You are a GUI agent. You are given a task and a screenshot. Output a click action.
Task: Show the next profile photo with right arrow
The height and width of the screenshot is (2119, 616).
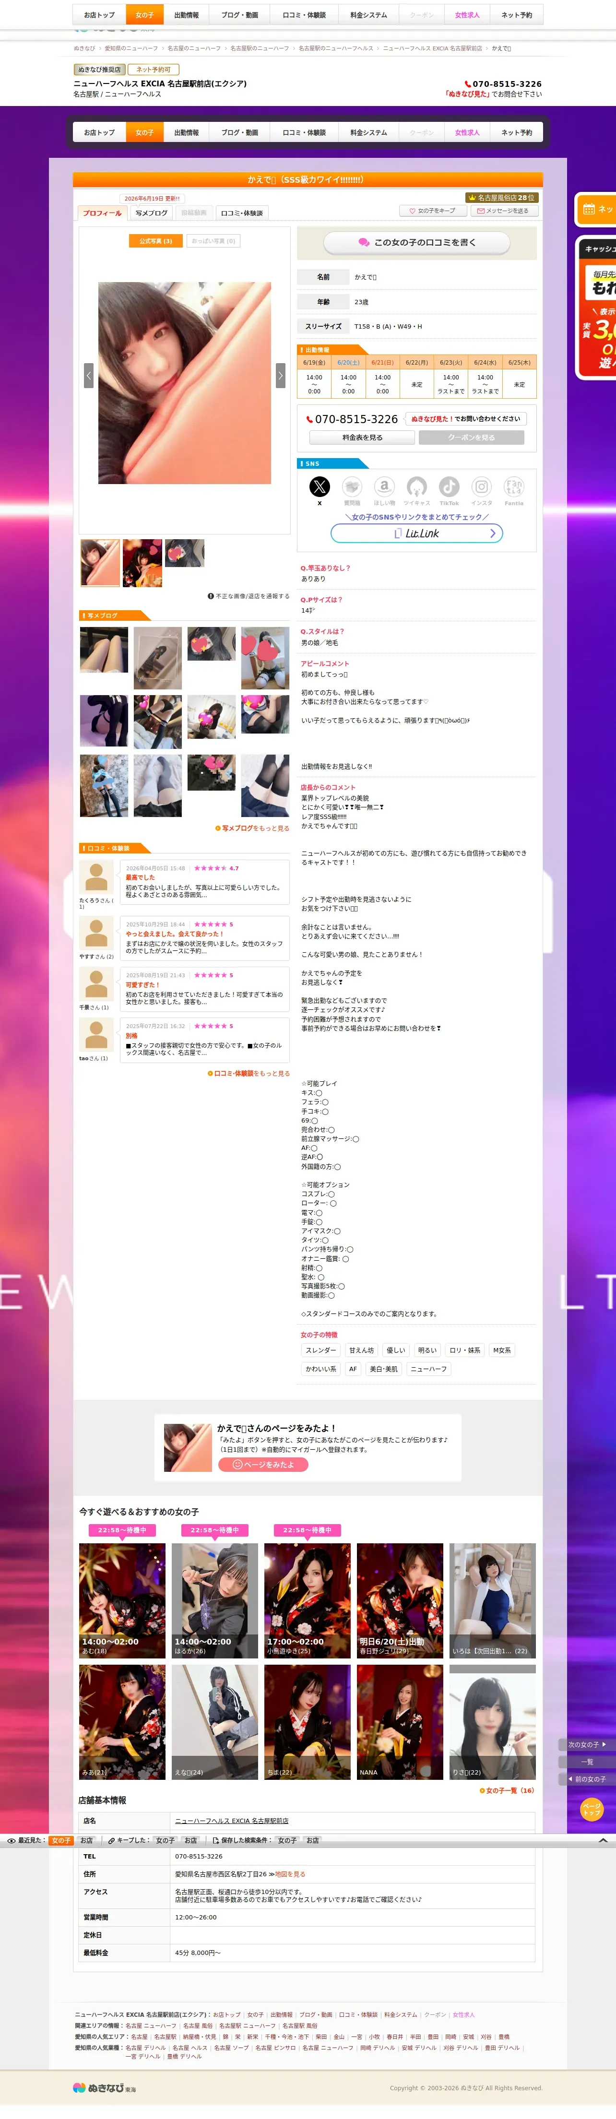281,375
